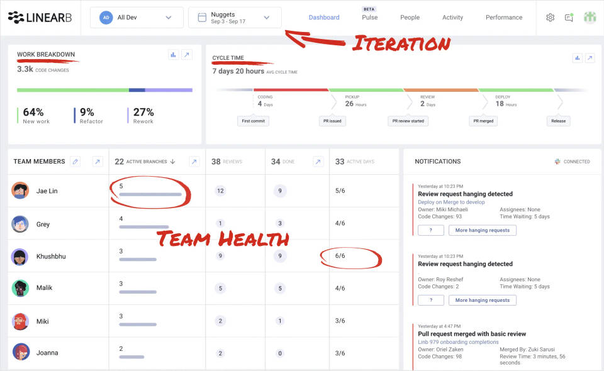This screenshot has height=371, width=604.
Task: Expand Cycle Time with arrow icon
Action: tap(590, 58)
